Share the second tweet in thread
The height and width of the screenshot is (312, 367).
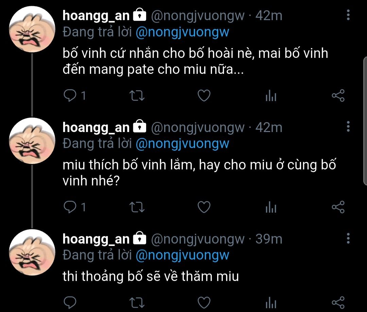[338, 207]
